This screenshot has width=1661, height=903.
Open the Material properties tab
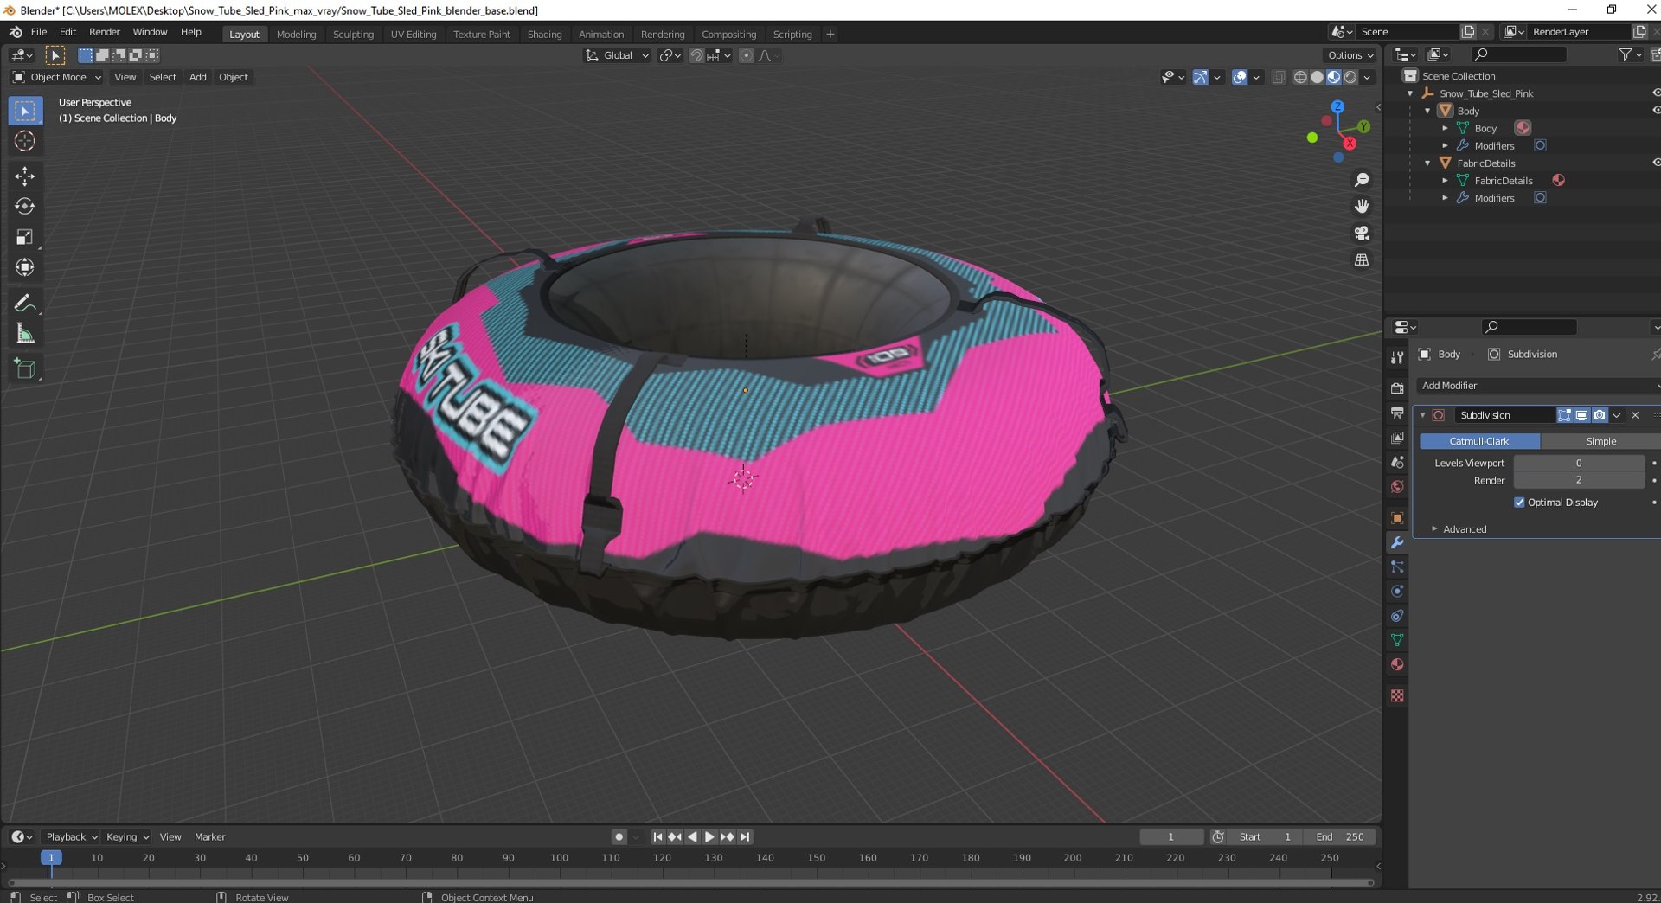(1397, 665)
